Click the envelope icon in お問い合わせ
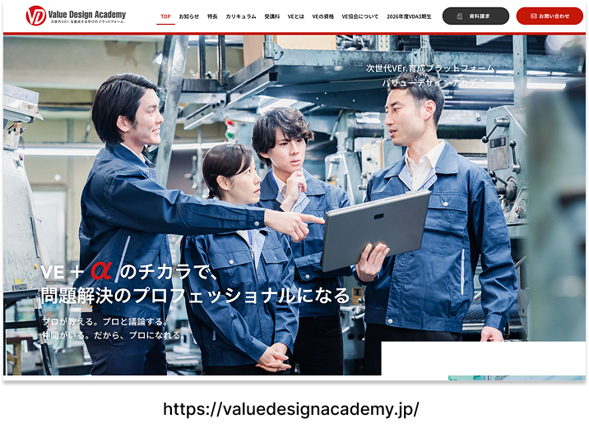 click(x=534, y=16)
